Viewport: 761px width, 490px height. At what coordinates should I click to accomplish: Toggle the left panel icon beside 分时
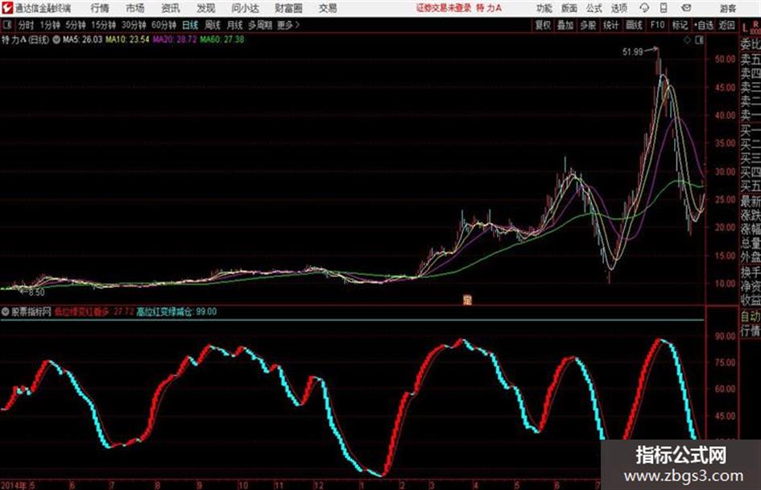[7, 25]
